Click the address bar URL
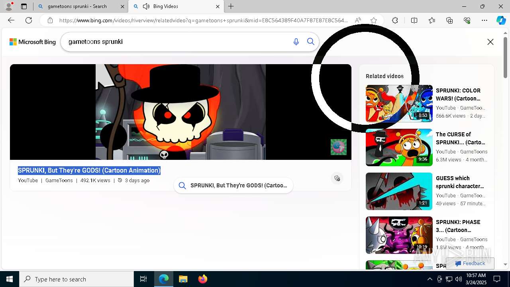Screen dimensions: 510x287 click(203, 20)
